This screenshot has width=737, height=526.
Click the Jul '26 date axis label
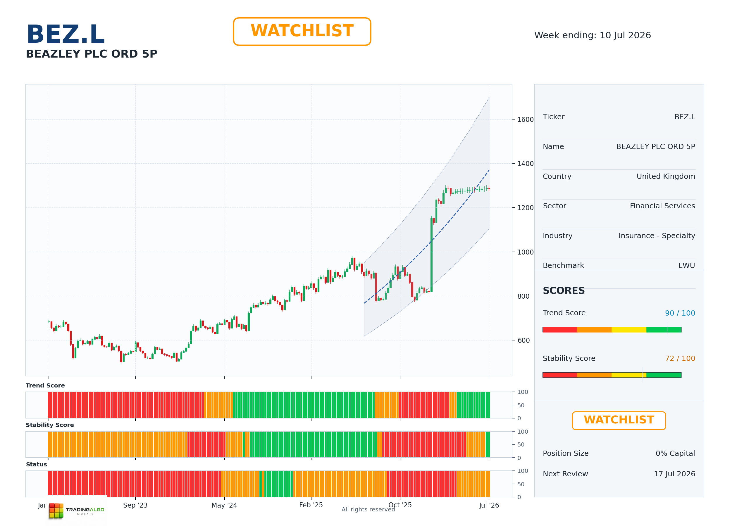pos(489,505)
